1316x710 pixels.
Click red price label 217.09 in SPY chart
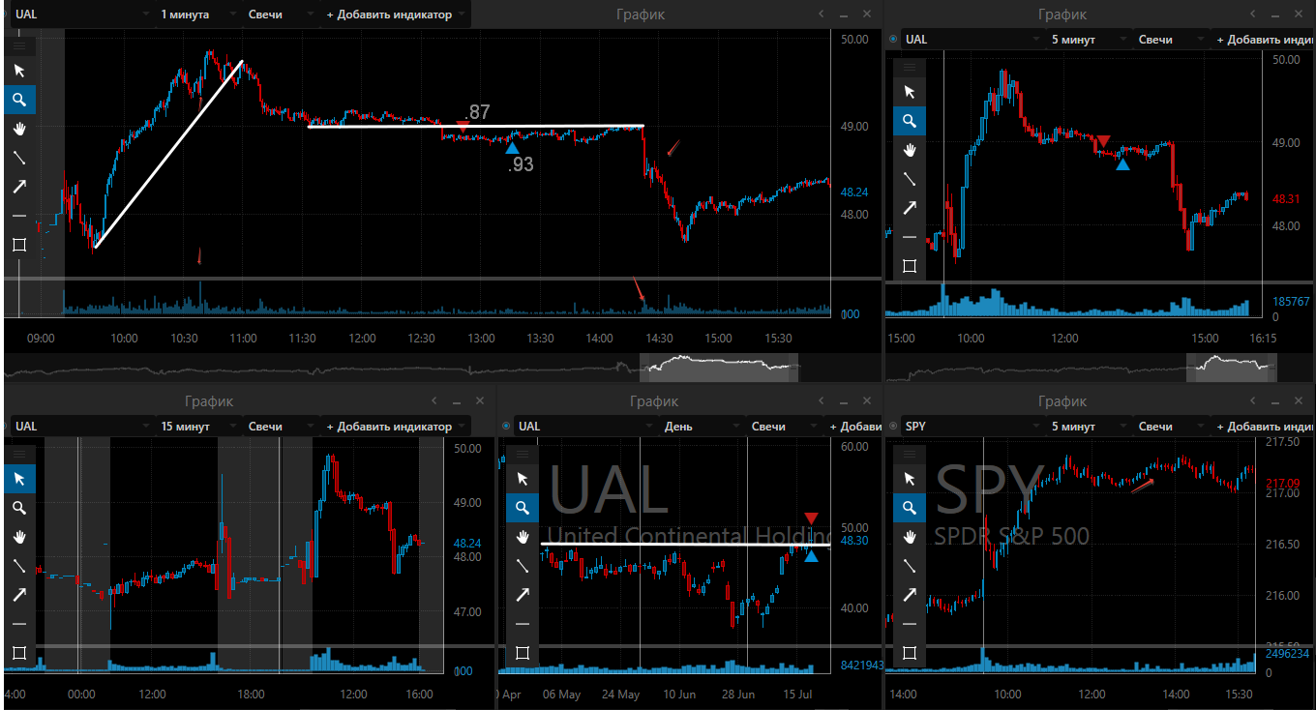point(1283,483)
